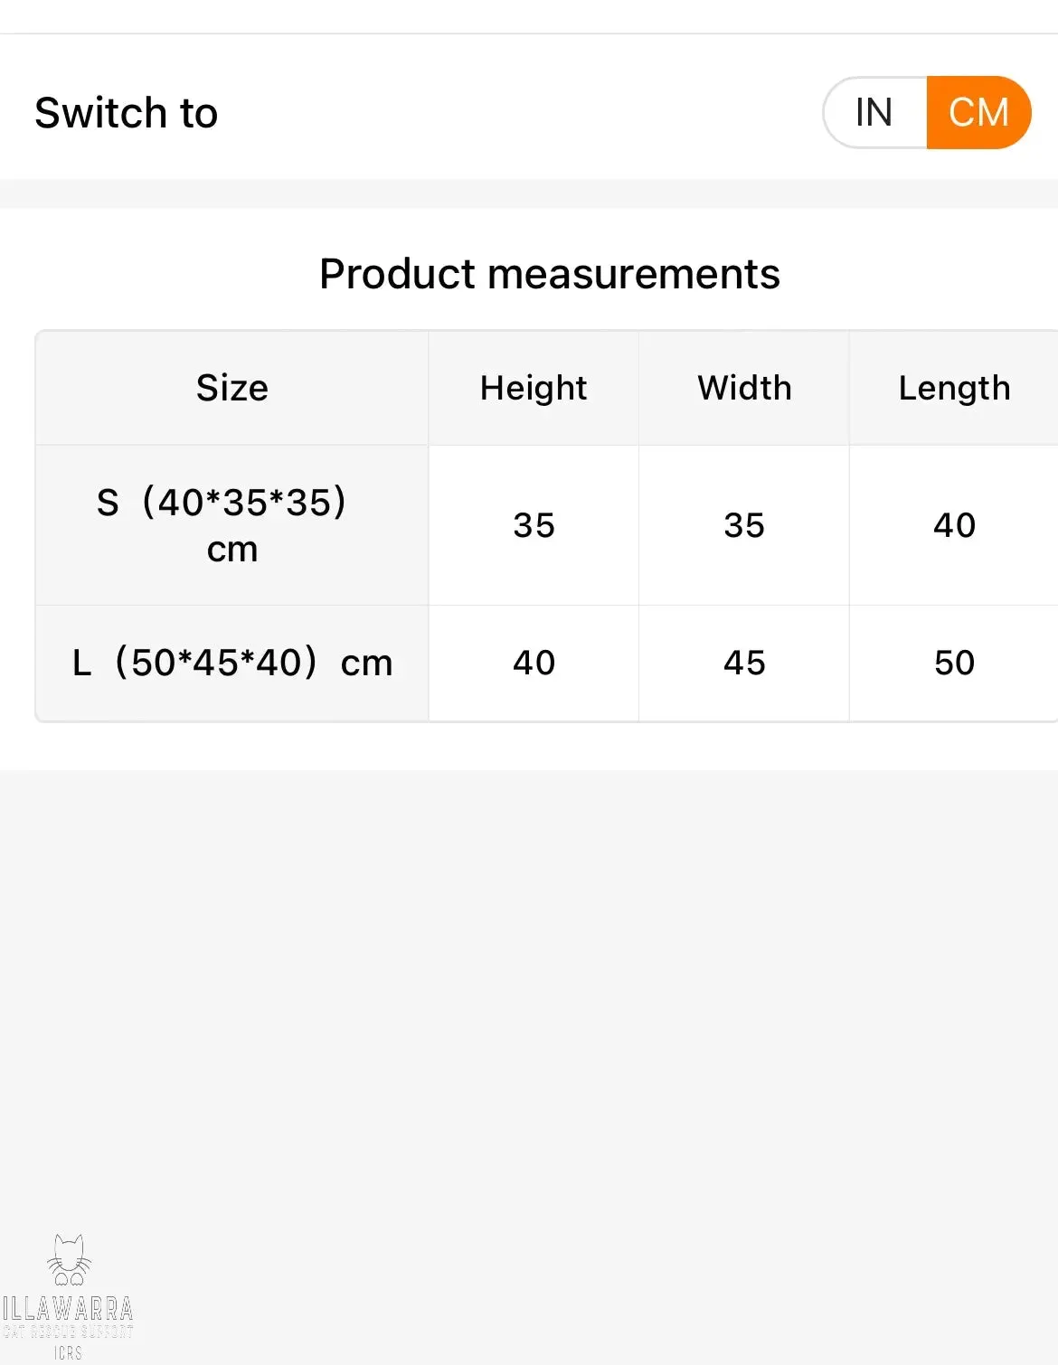Screen dimensions: 1058x1365
Task: Click the small size length value 40
Action: tap(954, 525)
